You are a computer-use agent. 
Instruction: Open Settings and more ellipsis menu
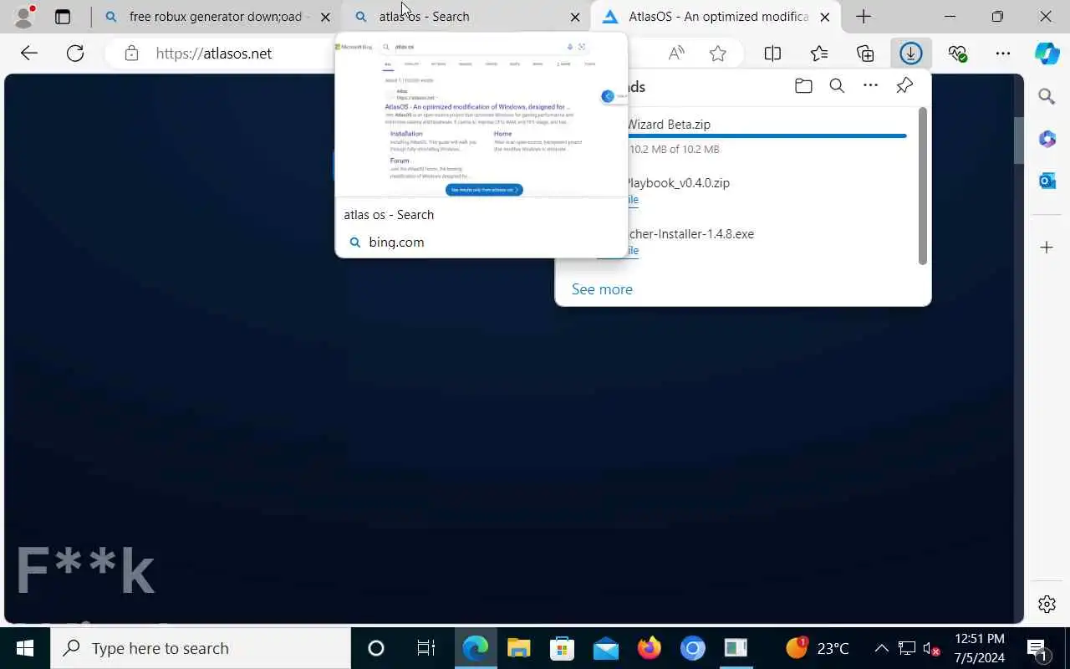click(x=1003, y=54)
